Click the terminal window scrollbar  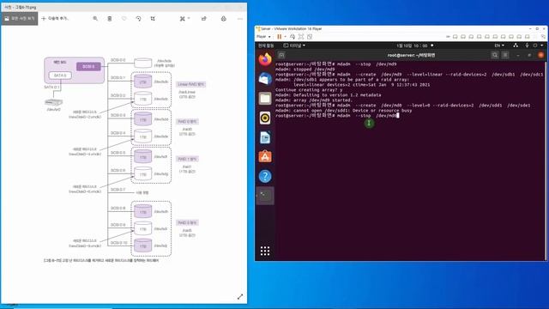pyautogui.click(x=546, y=161)
